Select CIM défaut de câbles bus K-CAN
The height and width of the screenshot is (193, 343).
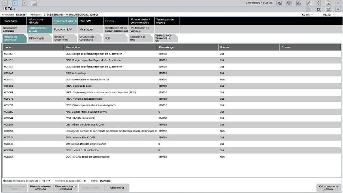172,125
